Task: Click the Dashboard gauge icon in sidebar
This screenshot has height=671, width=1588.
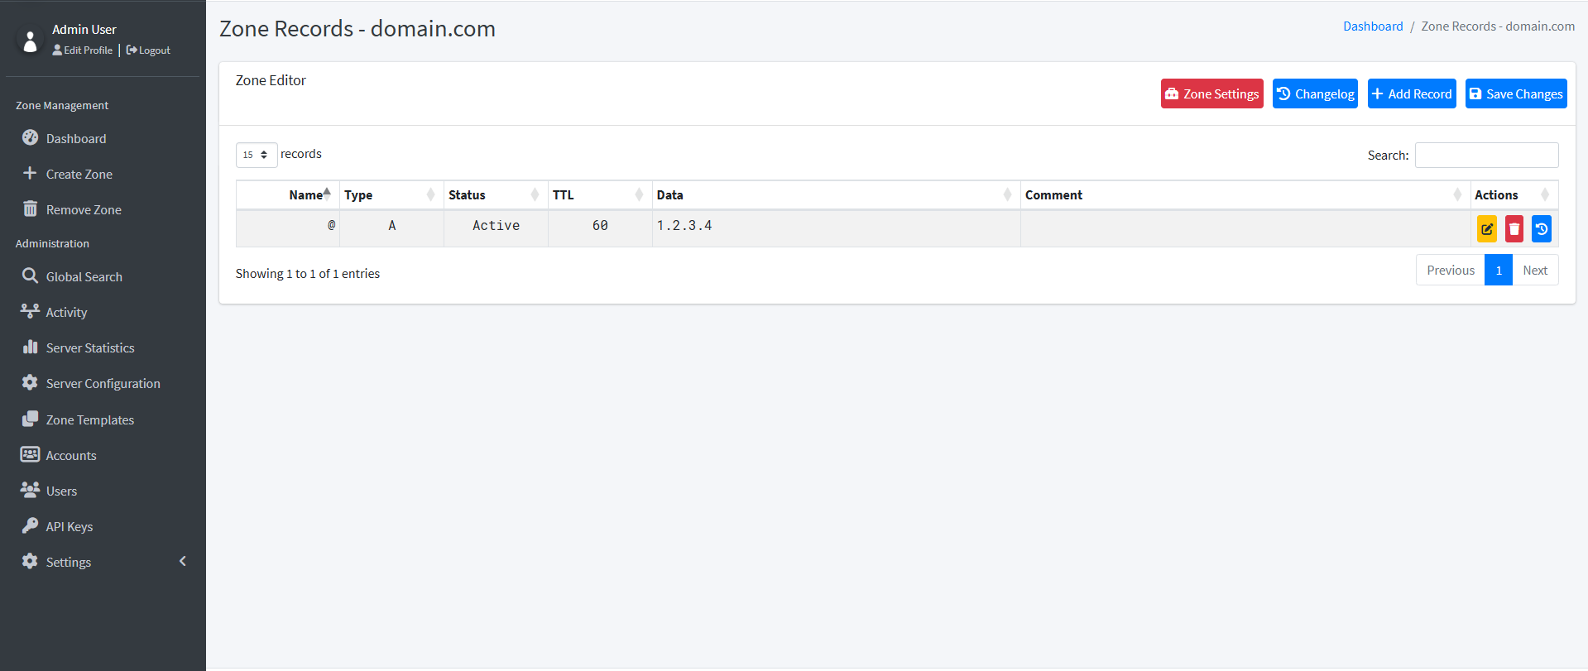Action: [x=30, y=138]
